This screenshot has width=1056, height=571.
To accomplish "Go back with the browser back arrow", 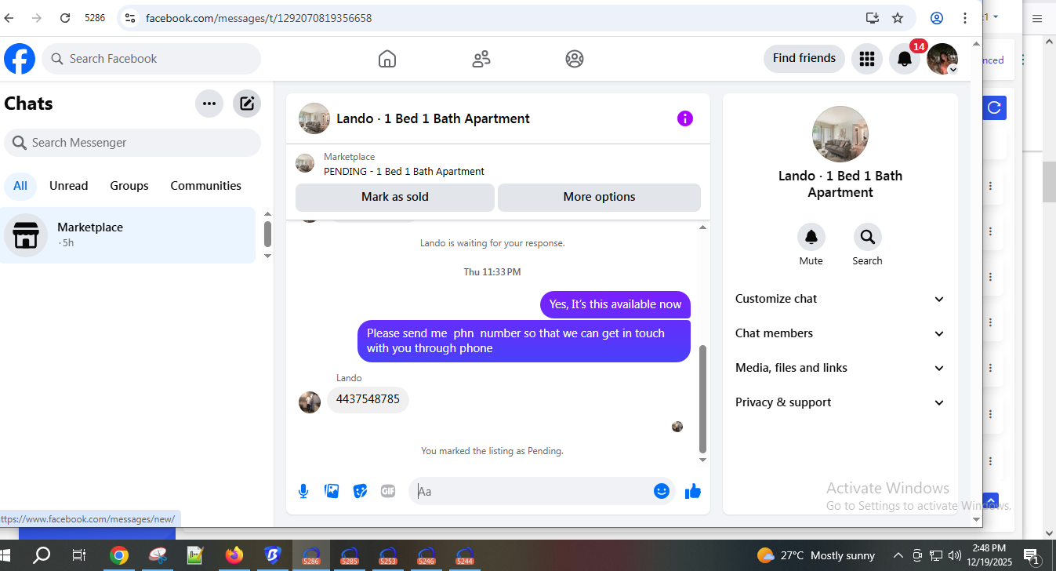I will pyautogui.click(x=9, y=18).
